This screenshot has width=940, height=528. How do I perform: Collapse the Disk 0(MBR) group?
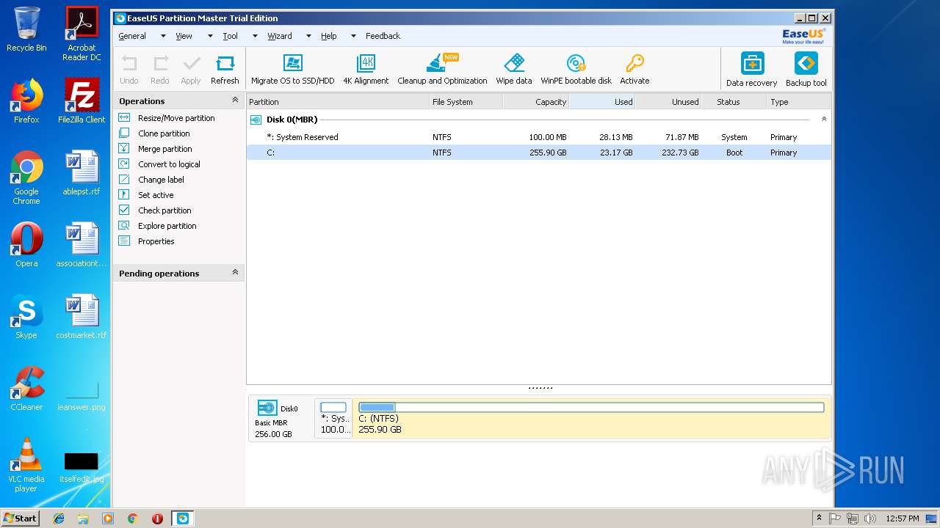[824, 119]
